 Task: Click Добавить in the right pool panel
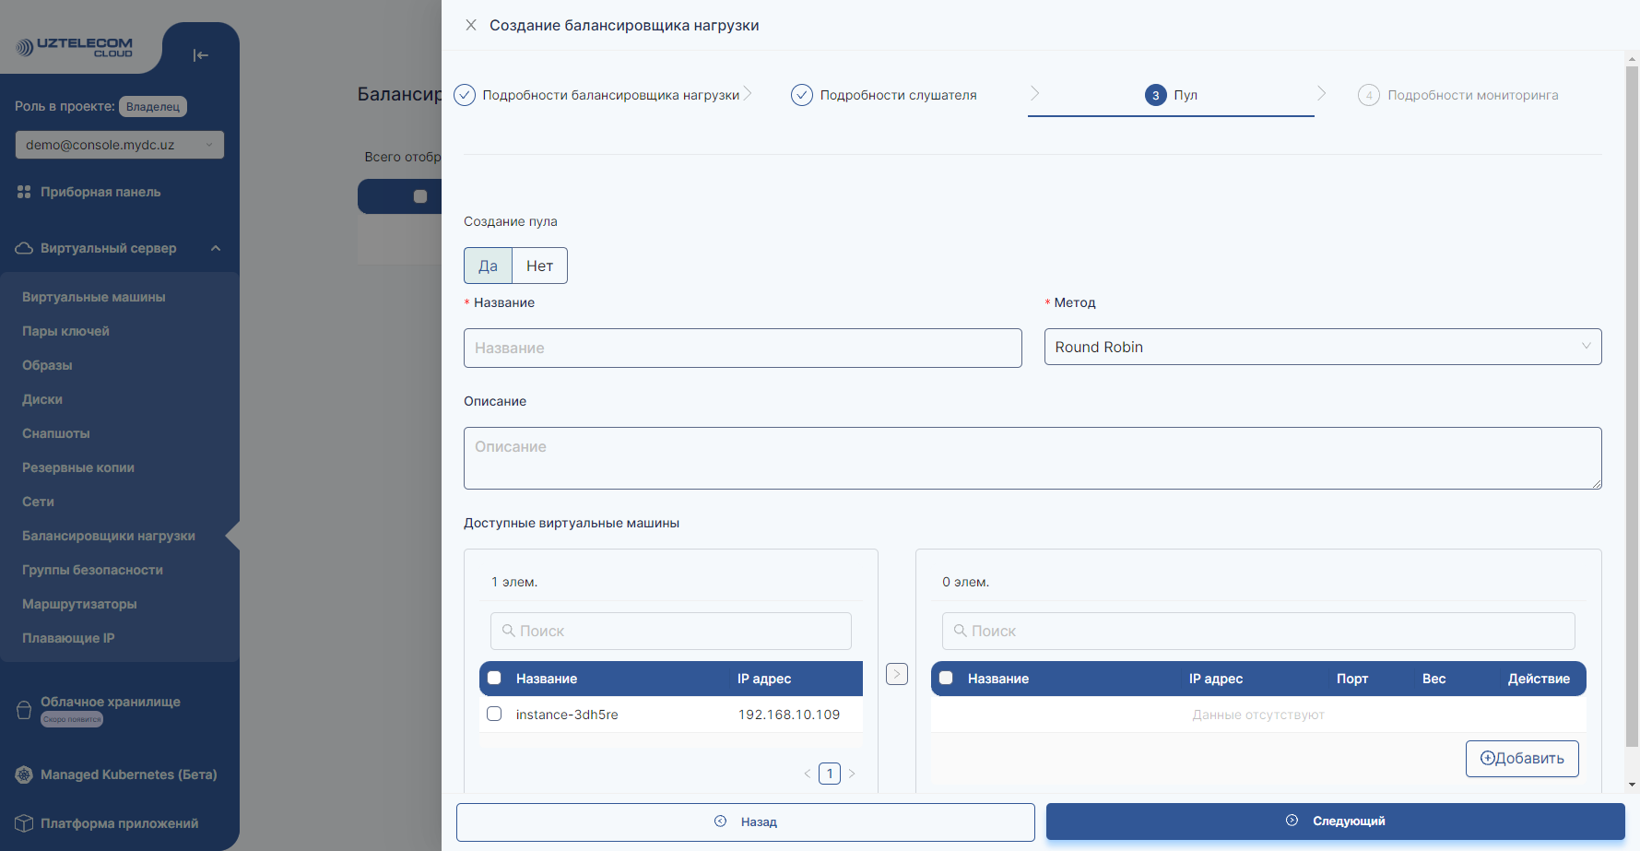click(1521, 758)
